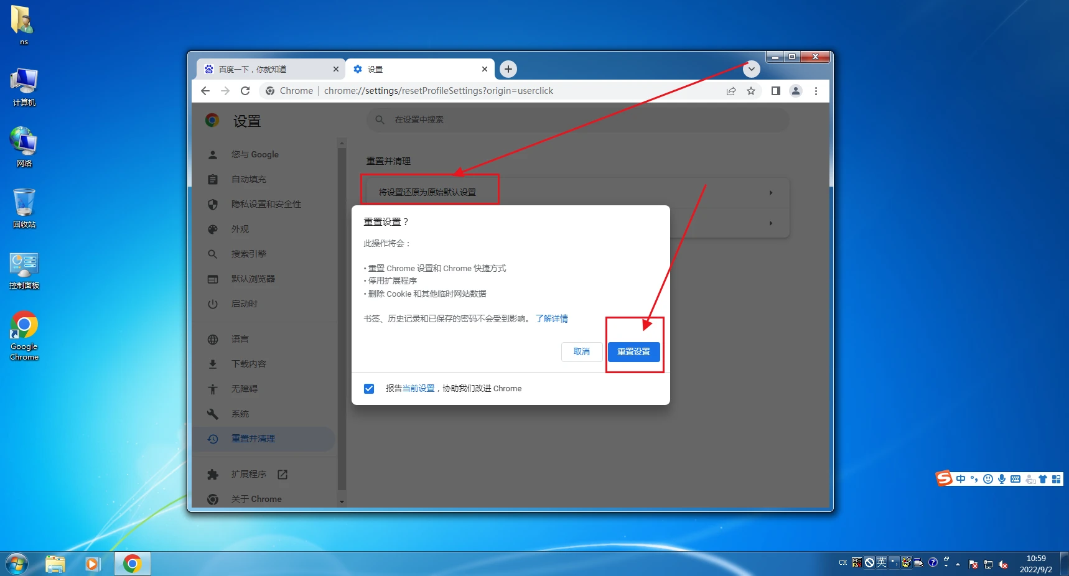
Task: Click the Chrome taskbar button
Action: (132, 564)
